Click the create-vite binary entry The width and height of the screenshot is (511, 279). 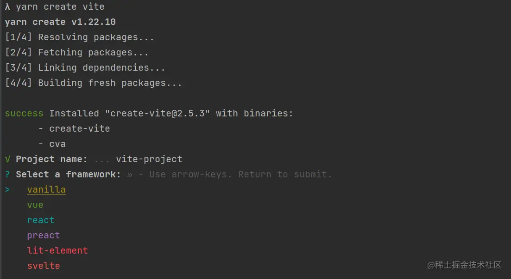pos(80,129)
